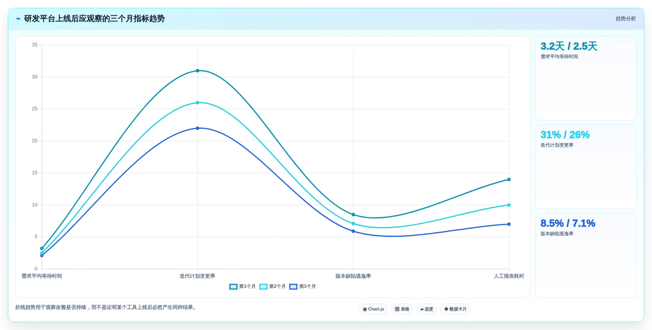Click the y-axis value 35

35,45
